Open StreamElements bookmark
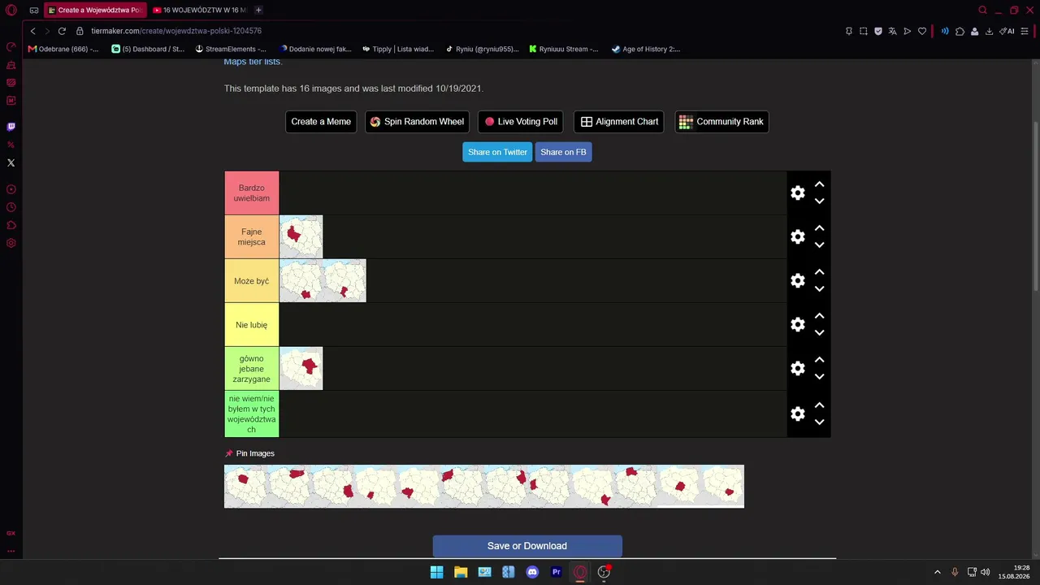1040x585 pixels. [x=231, y=49]
